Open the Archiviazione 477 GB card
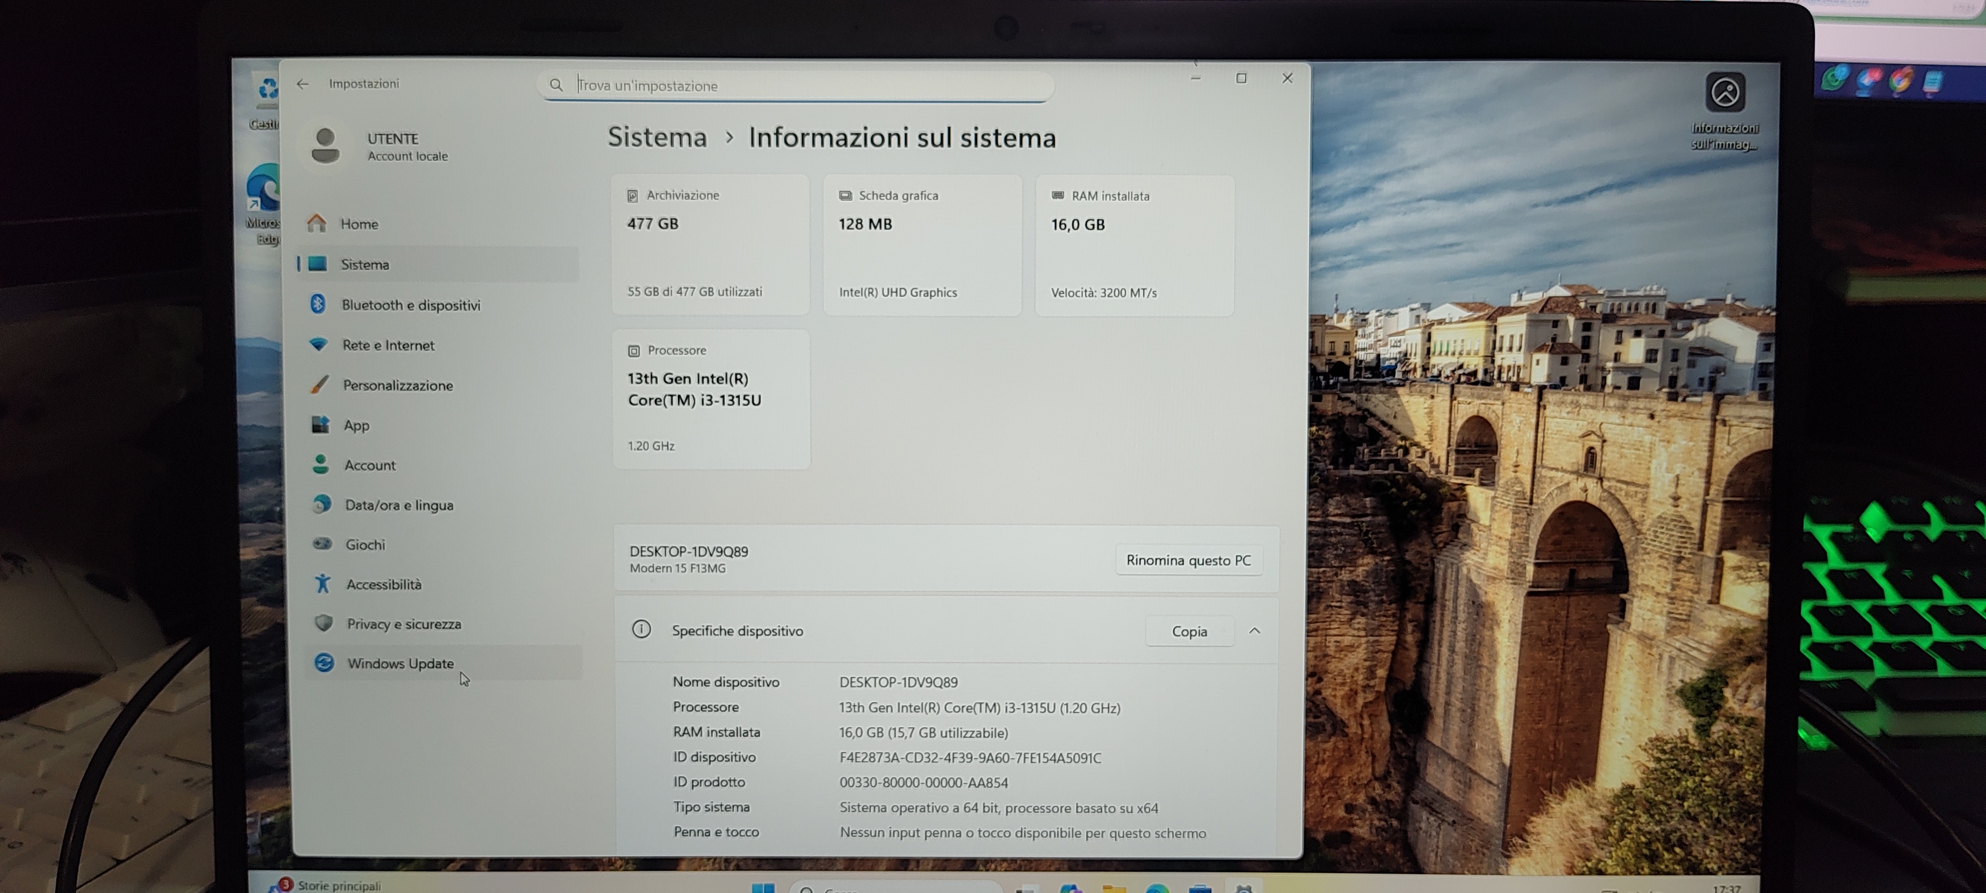The width and height of the screenshot is (1986, 893). (x=710, y=244)
